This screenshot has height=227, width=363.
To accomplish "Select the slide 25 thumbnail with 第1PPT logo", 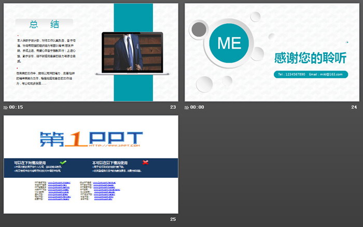I will (x=91, y=164).
